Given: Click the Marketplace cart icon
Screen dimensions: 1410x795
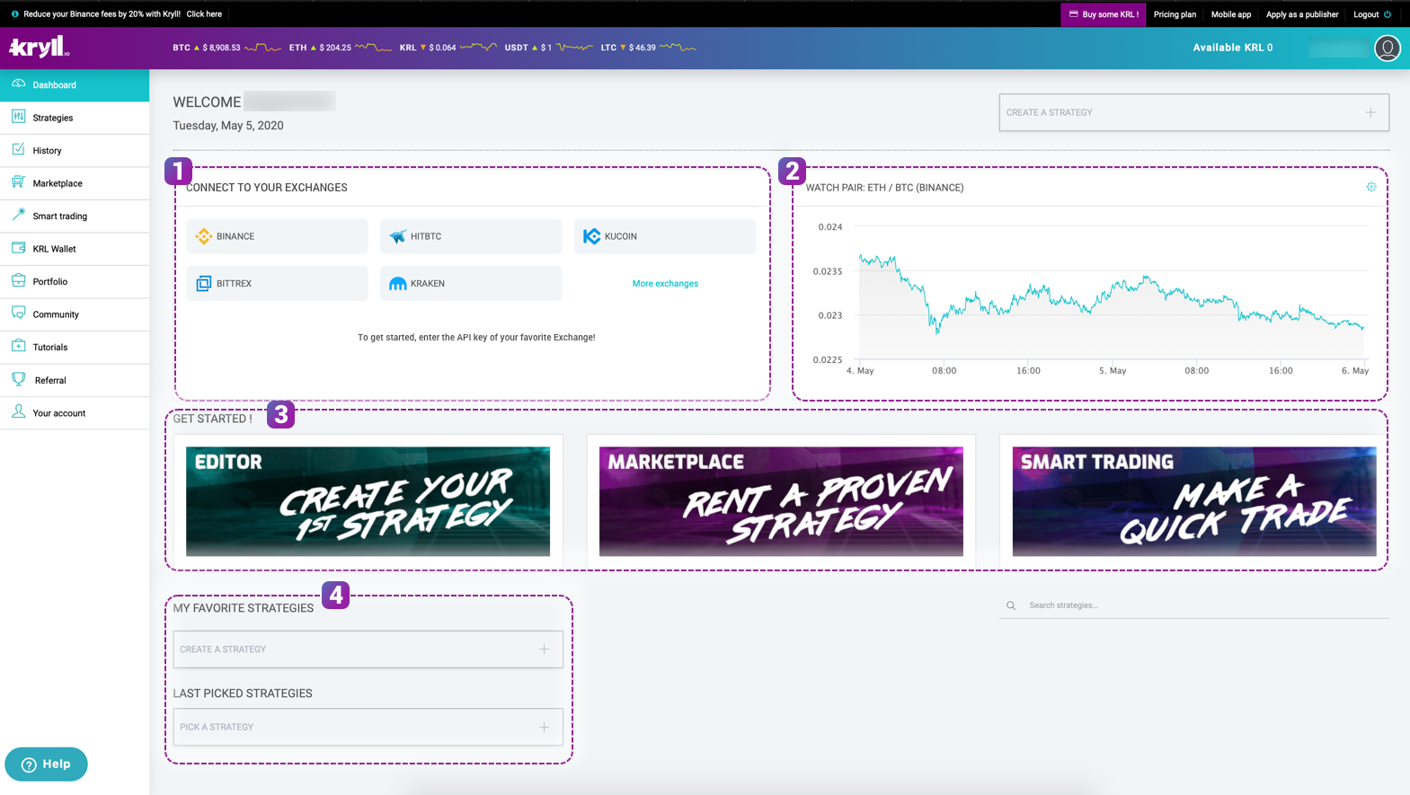Looking at the screenshot, I should coord(18,182).
